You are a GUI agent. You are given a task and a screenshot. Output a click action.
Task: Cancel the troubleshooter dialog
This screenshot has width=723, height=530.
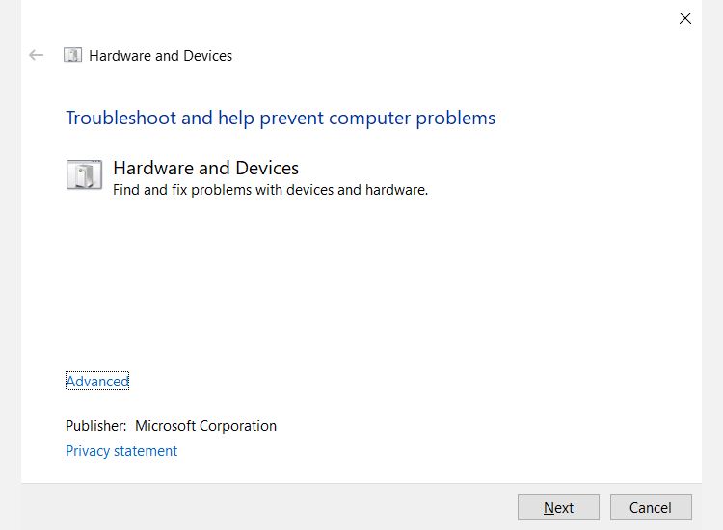[651, 508]
